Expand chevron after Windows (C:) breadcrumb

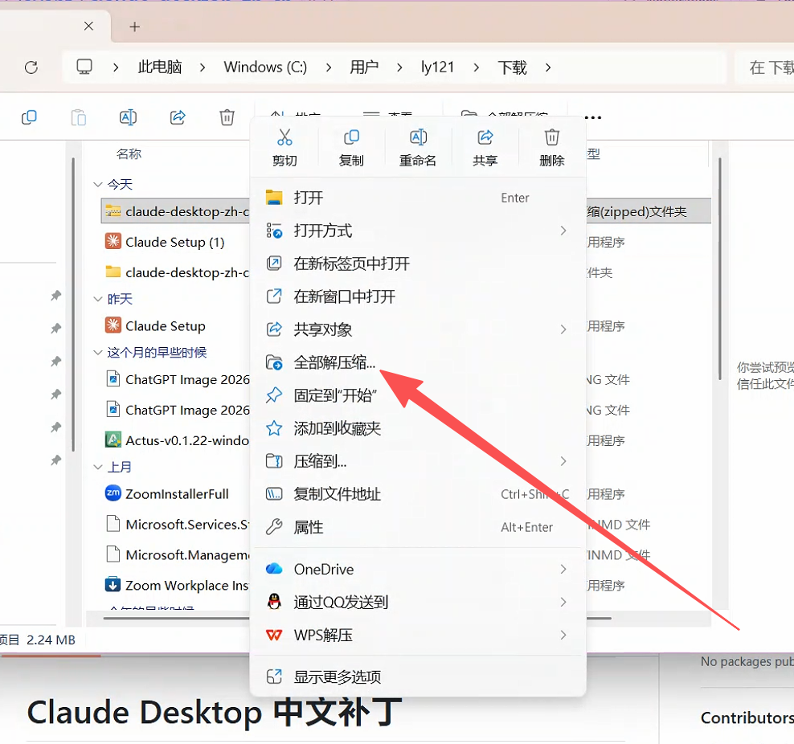[329, 67]
